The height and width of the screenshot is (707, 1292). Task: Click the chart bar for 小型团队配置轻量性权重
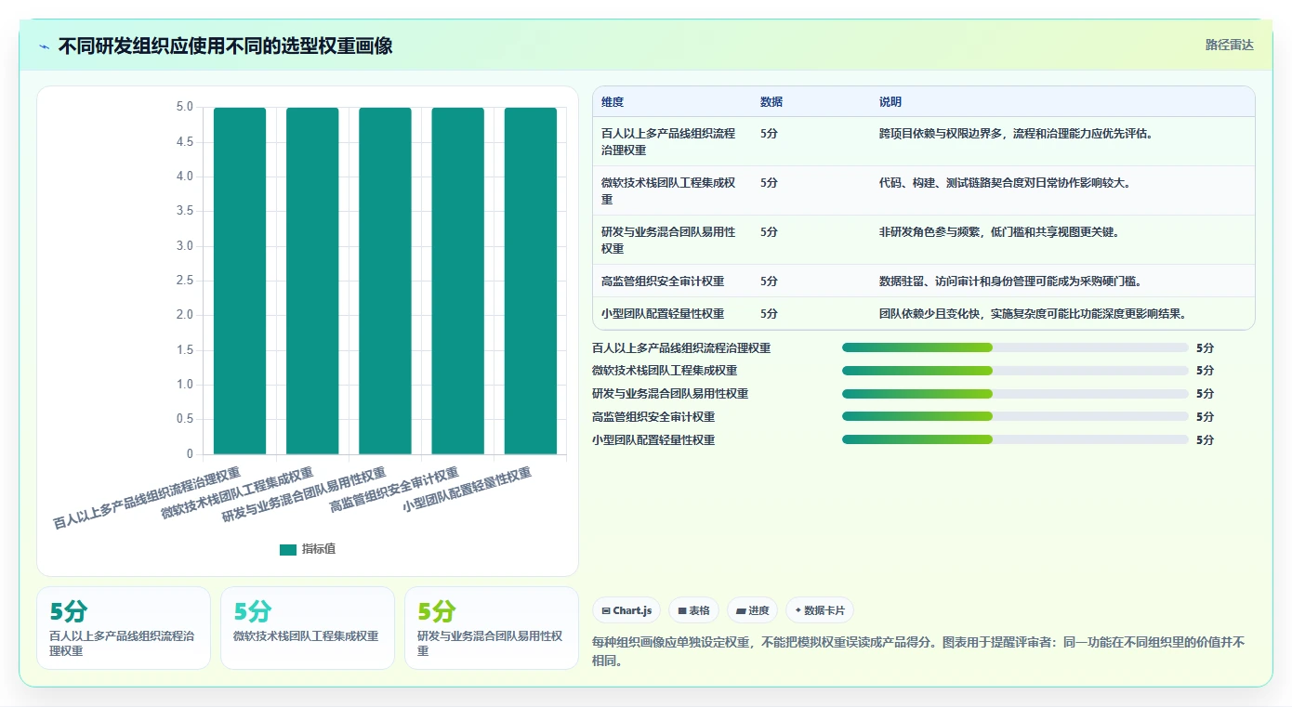pos(531,281)
